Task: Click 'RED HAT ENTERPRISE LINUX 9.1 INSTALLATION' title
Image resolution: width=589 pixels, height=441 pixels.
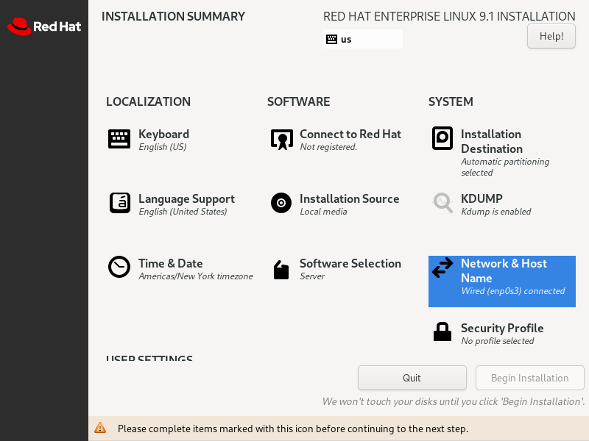Action: pyautogui.click(x=449, y=16)
